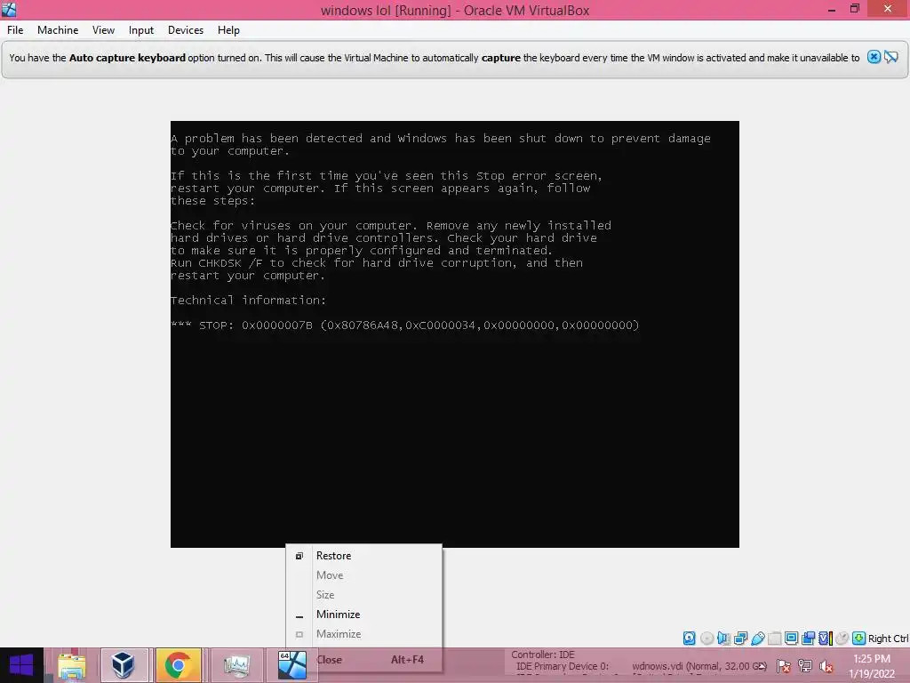Click the Auto capture keyboard bold text
Screen dimensions: 910x683
127,58
